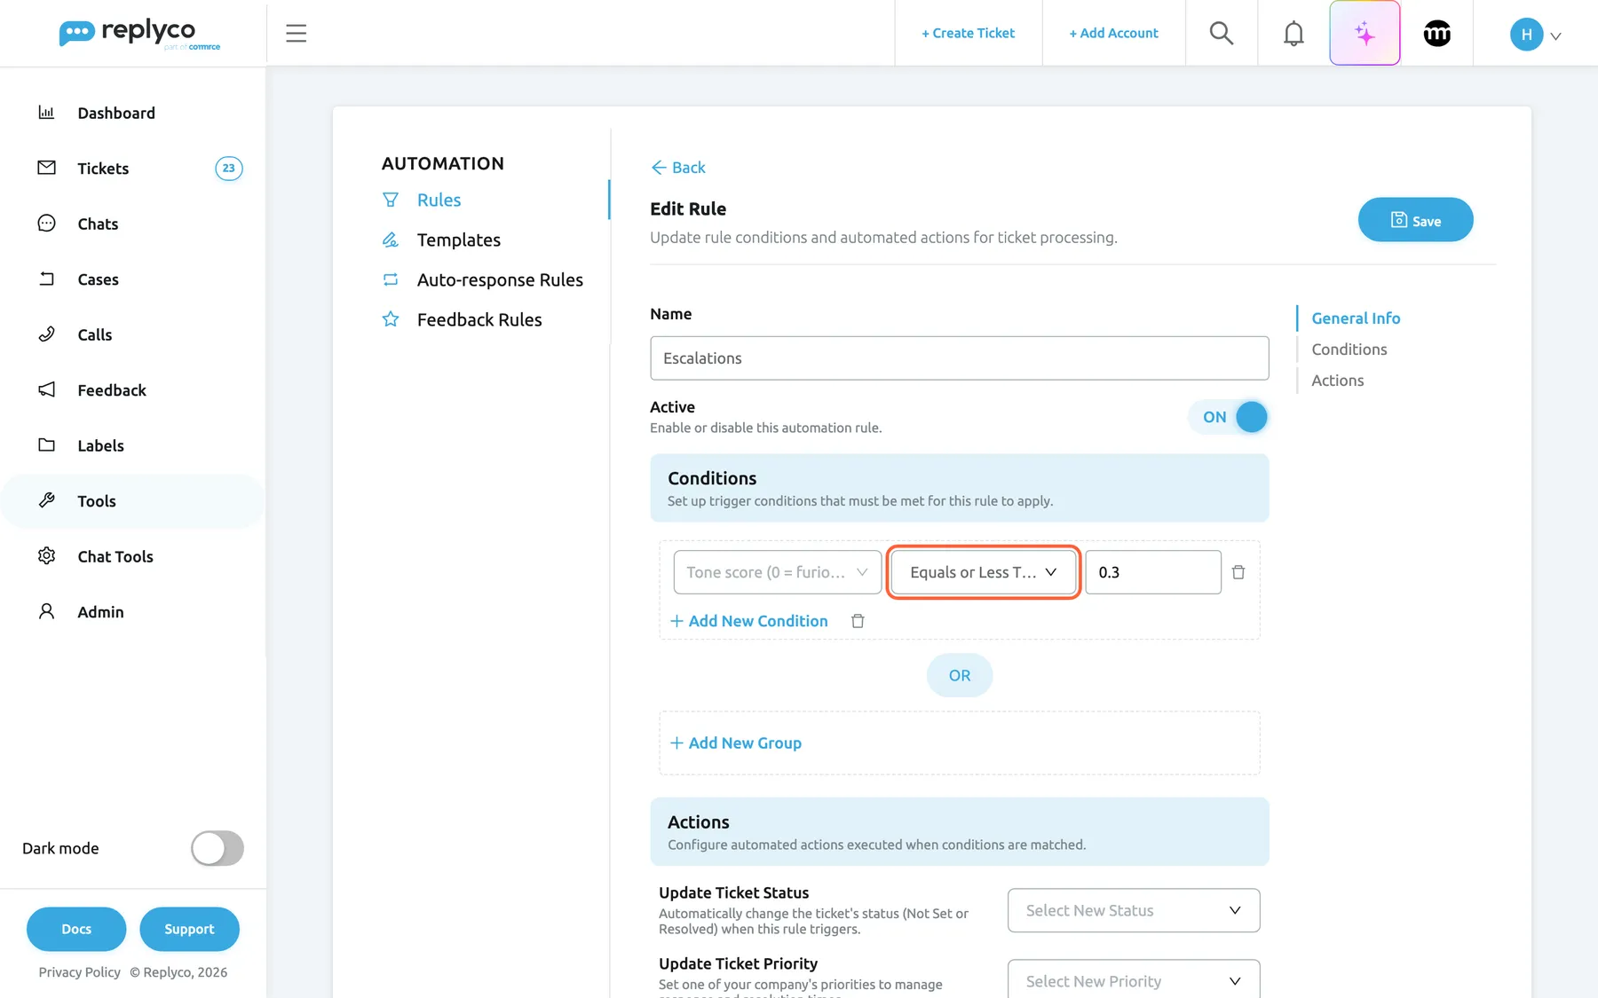The height and width of the screenshot is (998, 1598).
Task: Click the rule Name input field
Action: [x=959, y=358]
